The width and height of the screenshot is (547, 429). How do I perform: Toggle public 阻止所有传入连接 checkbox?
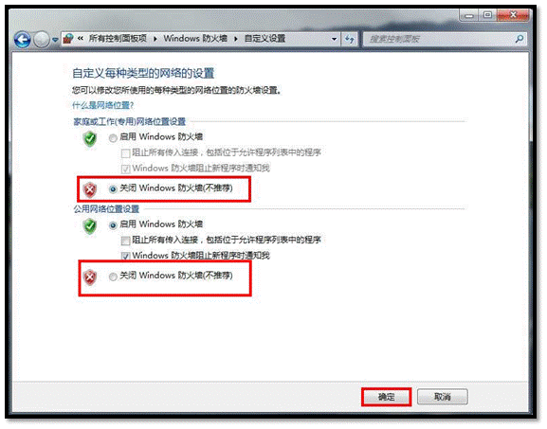click(x=125, y=241)
